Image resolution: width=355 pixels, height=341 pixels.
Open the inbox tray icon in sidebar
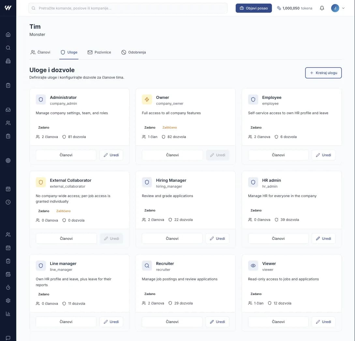(8, 110)
